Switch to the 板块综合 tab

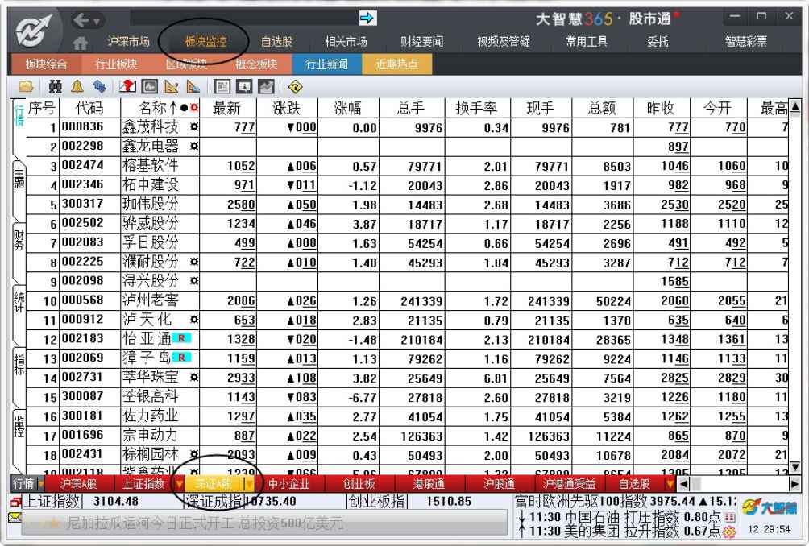coord(46,64)
